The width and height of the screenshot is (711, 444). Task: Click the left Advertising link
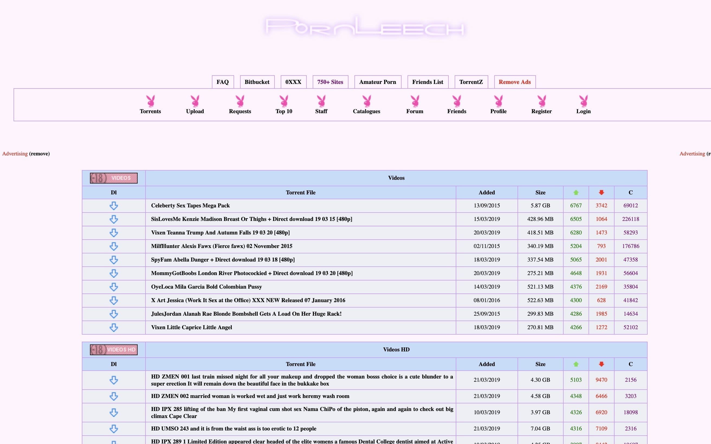click(15, 154)
